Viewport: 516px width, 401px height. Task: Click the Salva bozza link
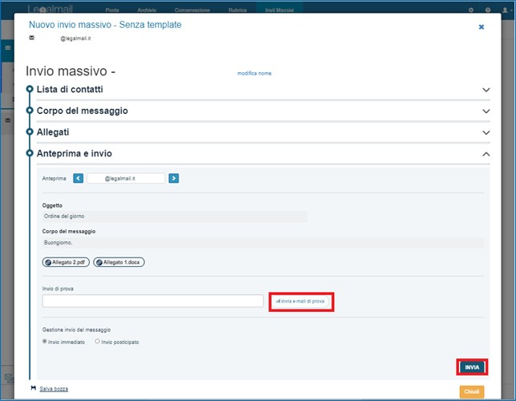click(53, 389)
